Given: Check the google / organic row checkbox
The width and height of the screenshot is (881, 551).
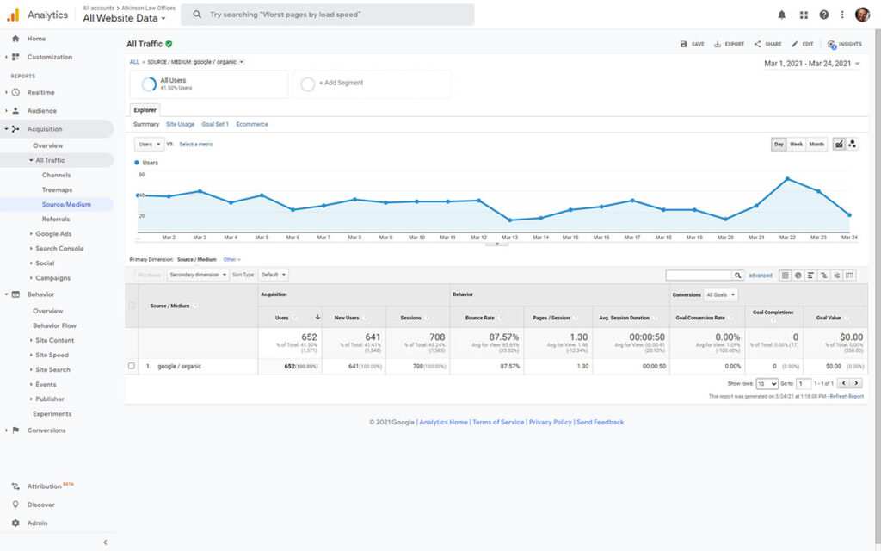Looking at the screenshot, I should (x=132, y=366).
